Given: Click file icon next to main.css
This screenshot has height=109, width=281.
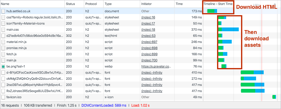Looking at the screenshot, I should (3, 30).
